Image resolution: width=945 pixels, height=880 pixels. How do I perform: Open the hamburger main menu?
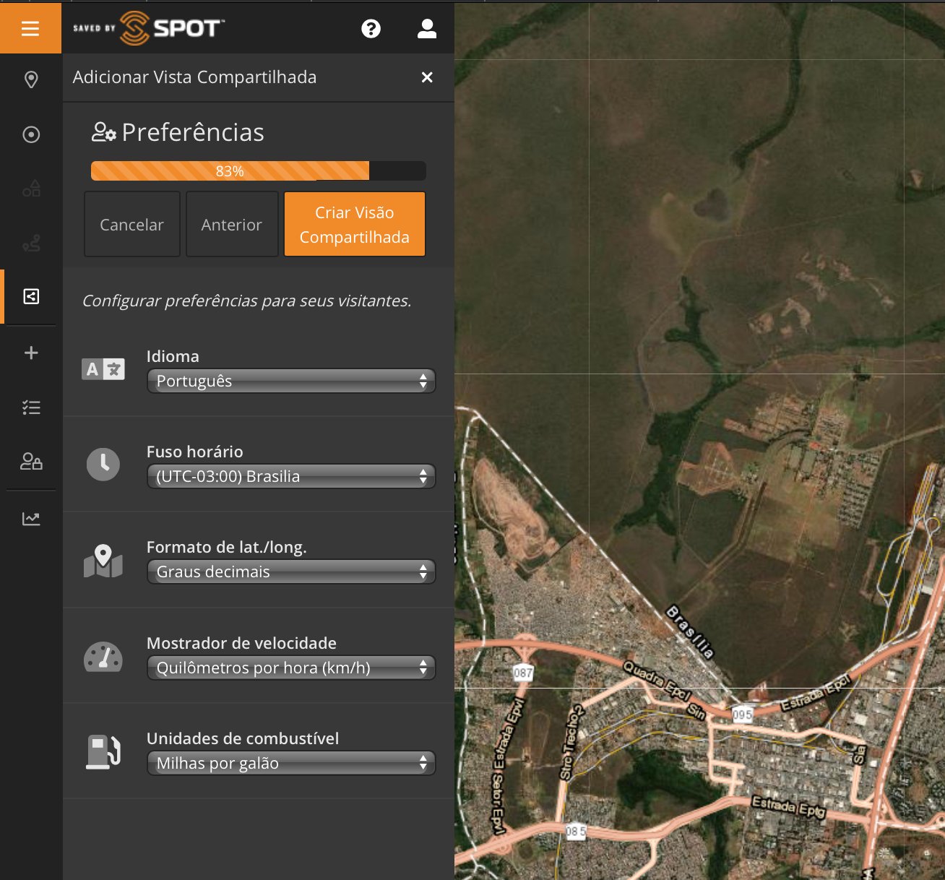pos(30,28)
